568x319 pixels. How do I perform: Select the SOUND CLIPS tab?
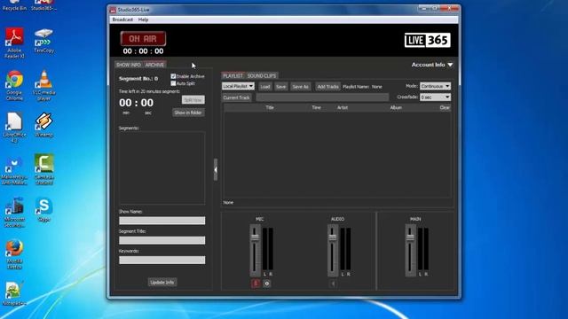pos(262,75)
